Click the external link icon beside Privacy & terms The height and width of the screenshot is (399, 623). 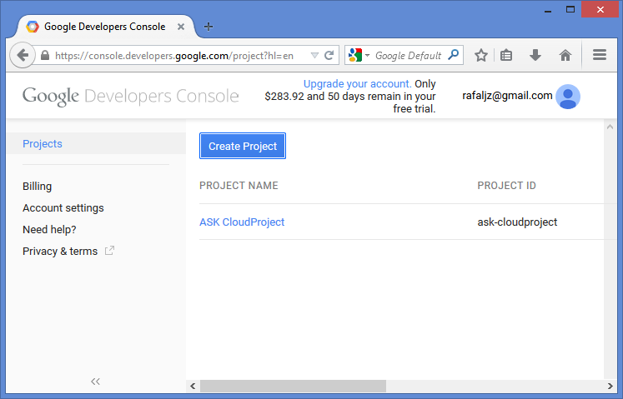click(109, 251)
